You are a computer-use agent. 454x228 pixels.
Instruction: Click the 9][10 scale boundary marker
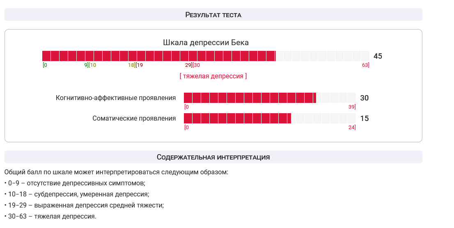pos(90,65)
